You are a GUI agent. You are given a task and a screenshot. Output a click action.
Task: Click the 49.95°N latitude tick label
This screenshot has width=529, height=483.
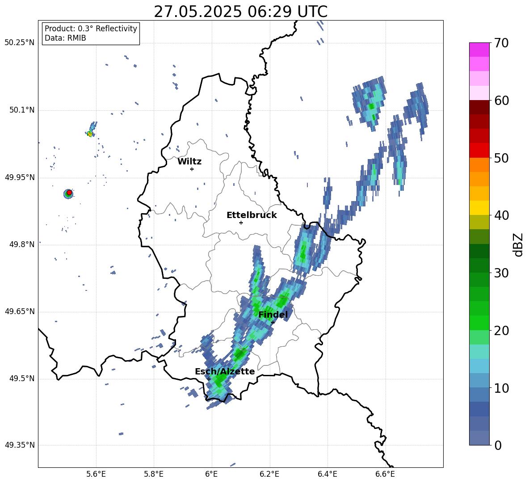point(20,177)
